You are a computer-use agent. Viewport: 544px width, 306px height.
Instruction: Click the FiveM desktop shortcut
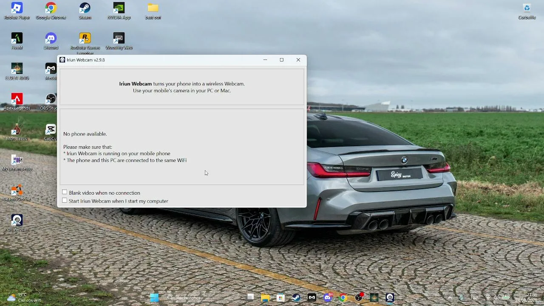[x=17, y=41]
